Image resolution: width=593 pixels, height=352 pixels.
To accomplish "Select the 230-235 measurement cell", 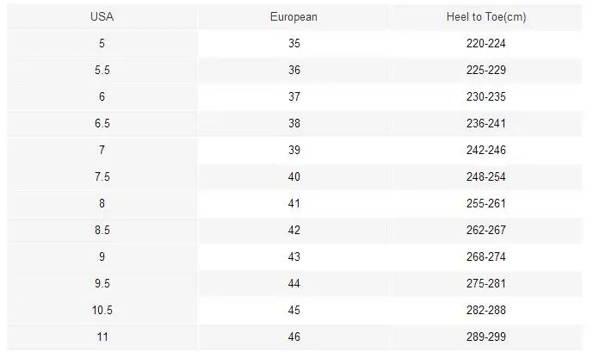I will pos(485,96).
